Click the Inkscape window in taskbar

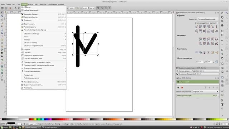[x=31, y=128]
